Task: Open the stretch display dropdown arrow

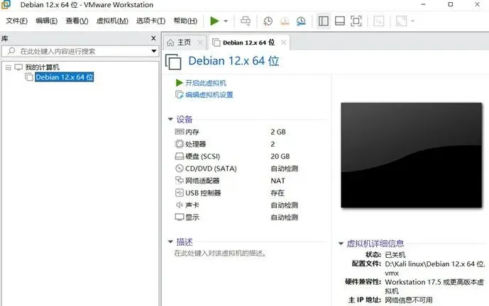Action: [412, 21]
